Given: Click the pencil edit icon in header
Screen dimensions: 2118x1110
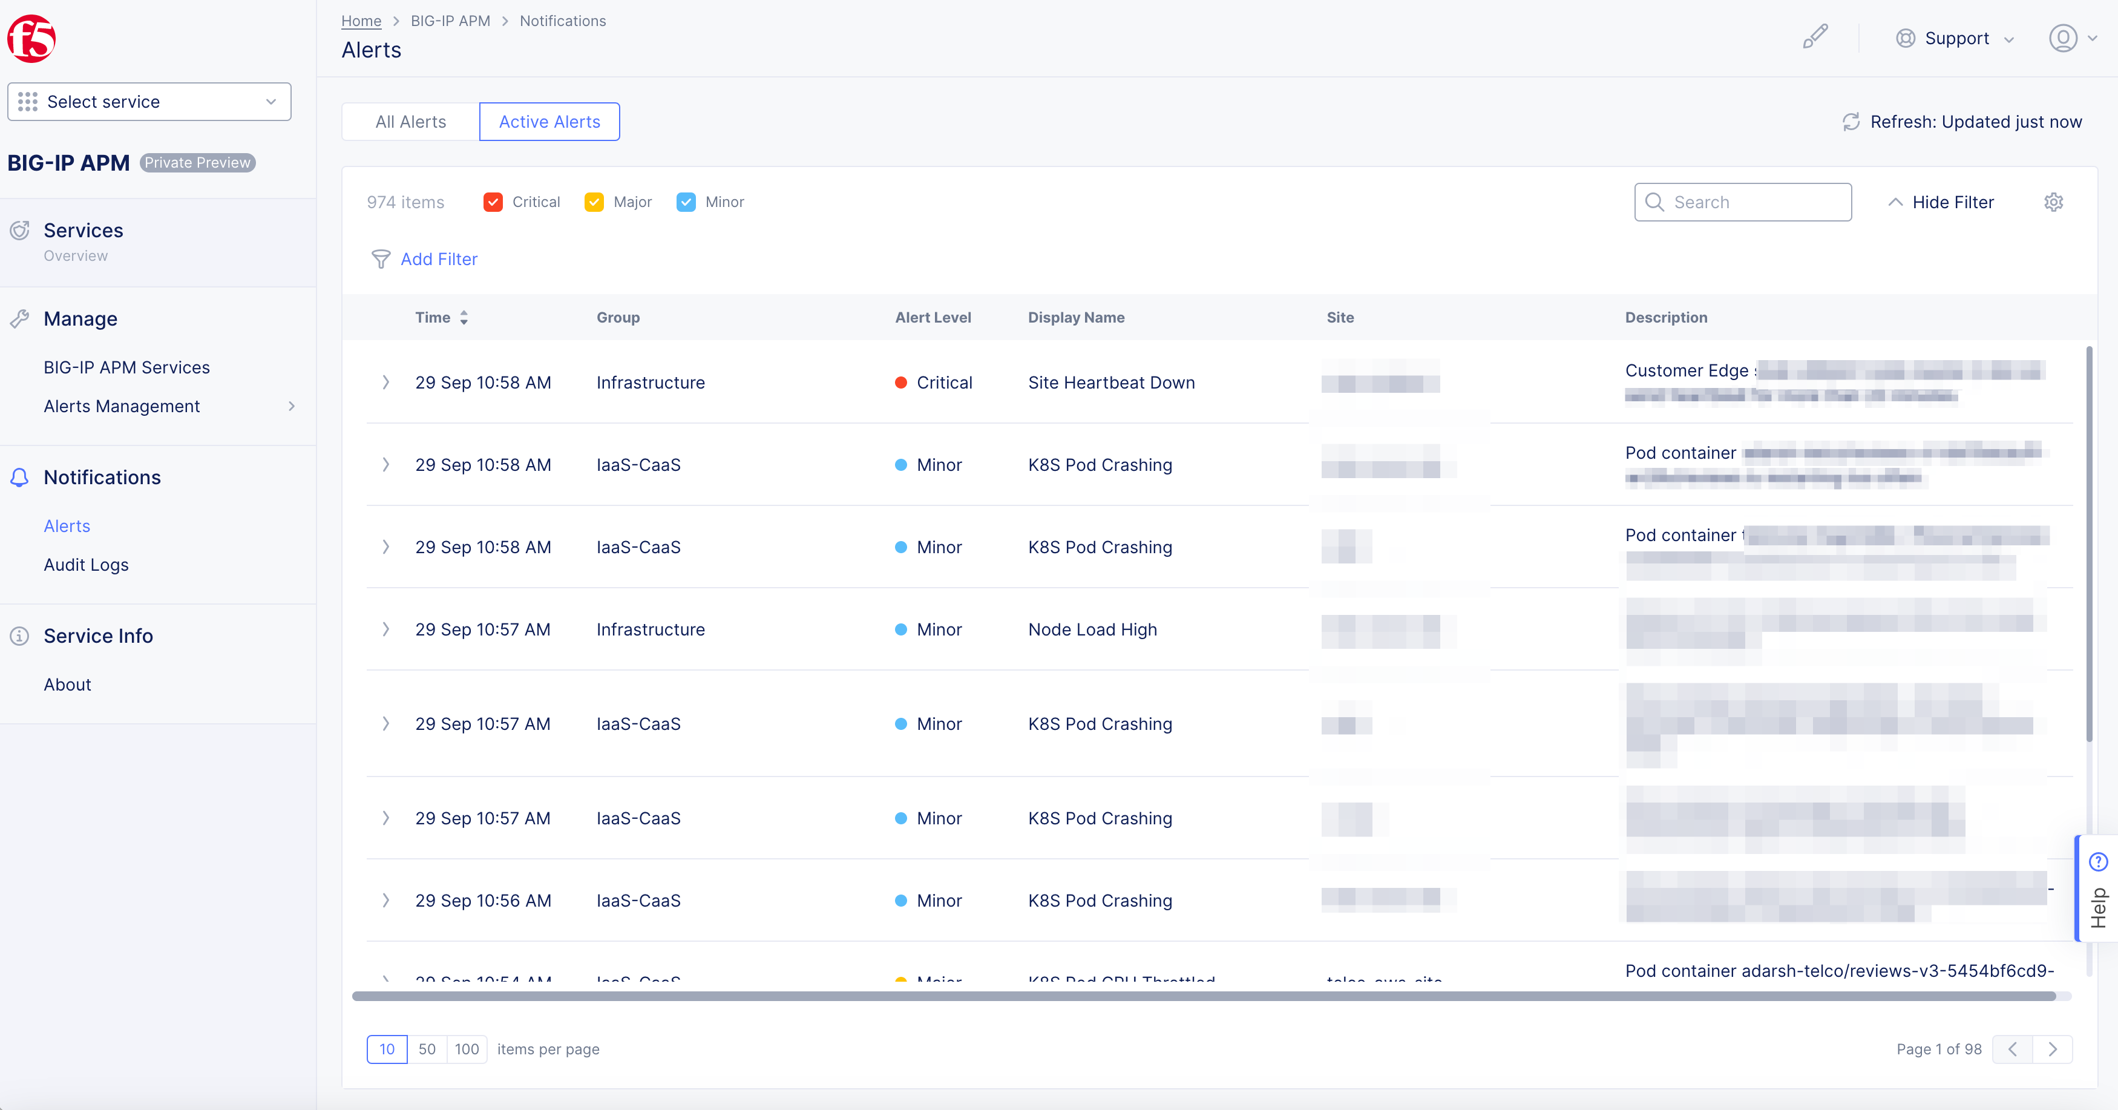Looking at the screenshot, I should [1815, 37].
